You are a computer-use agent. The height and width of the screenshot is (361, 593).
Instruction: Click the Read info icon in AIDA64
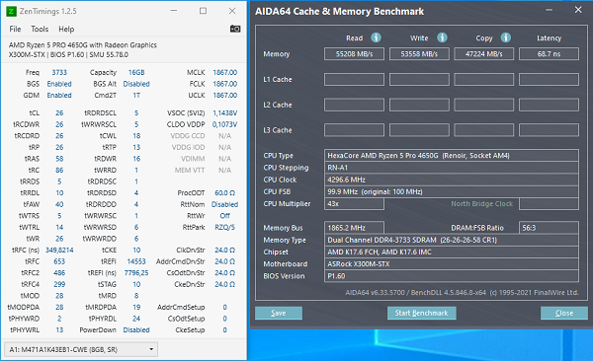[376, 37]
